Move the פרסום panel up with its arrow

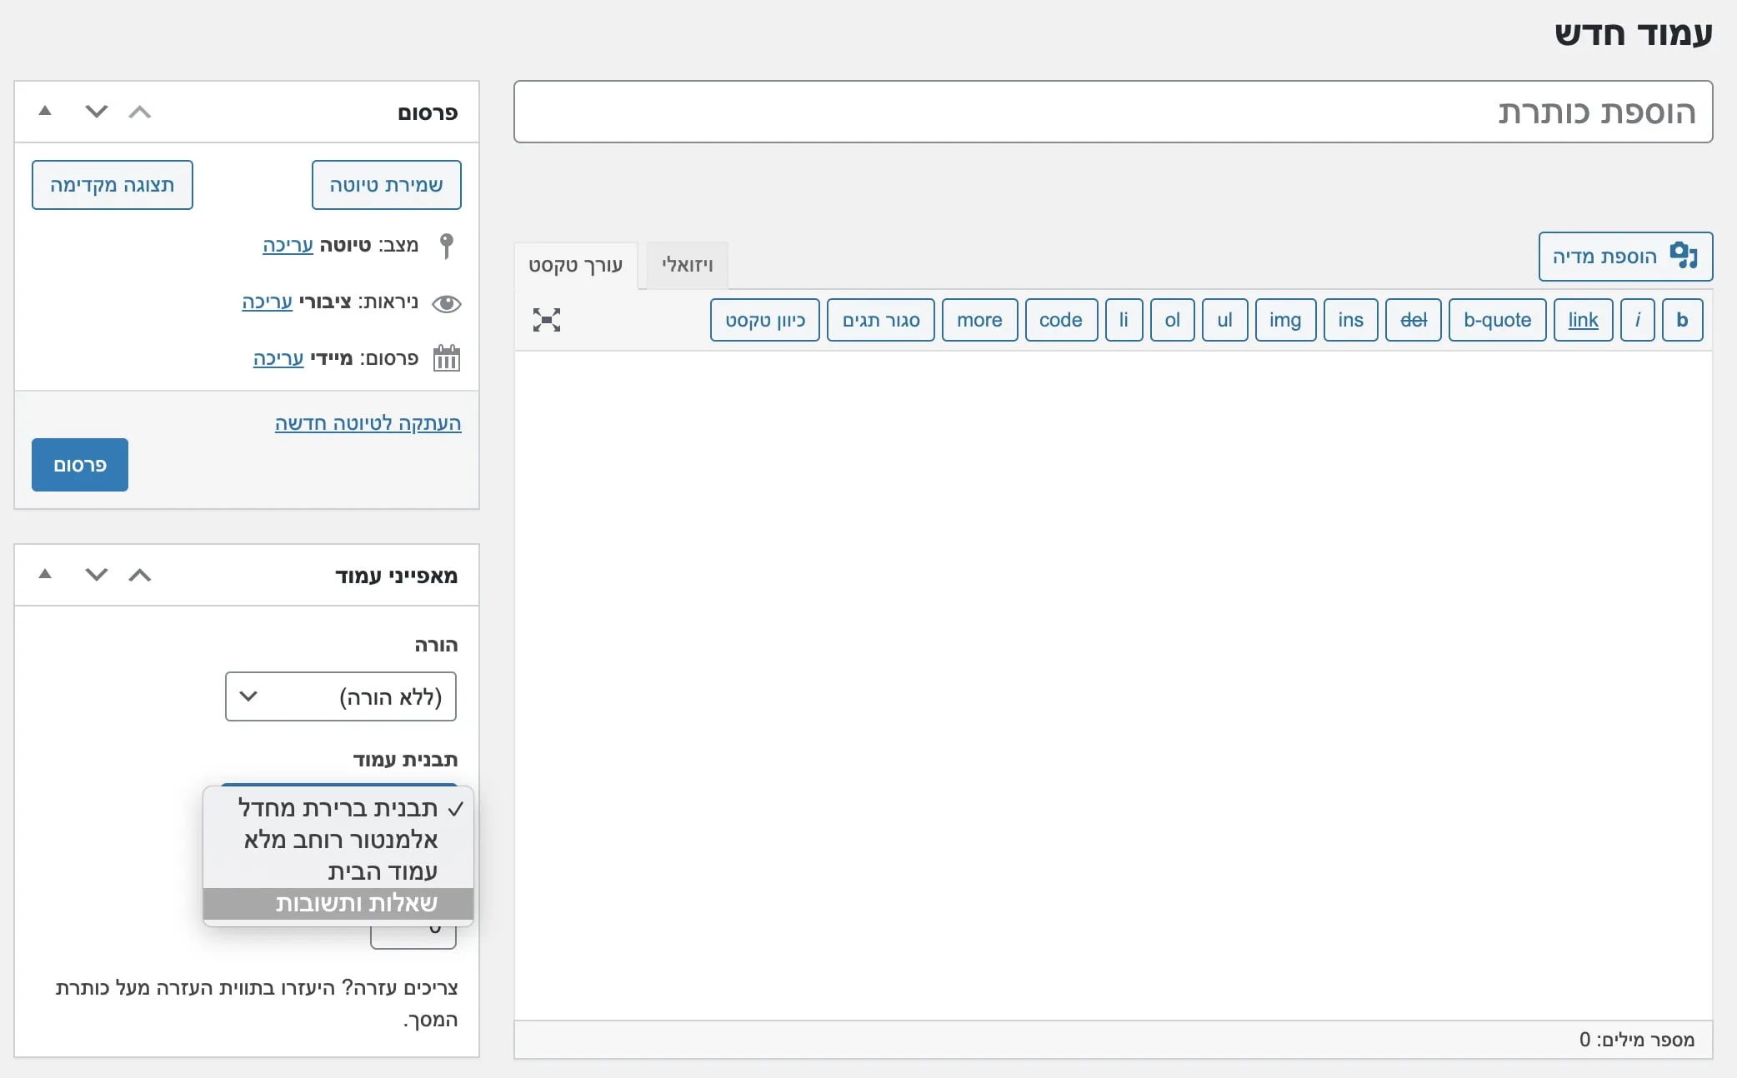[x=140, y=112]
